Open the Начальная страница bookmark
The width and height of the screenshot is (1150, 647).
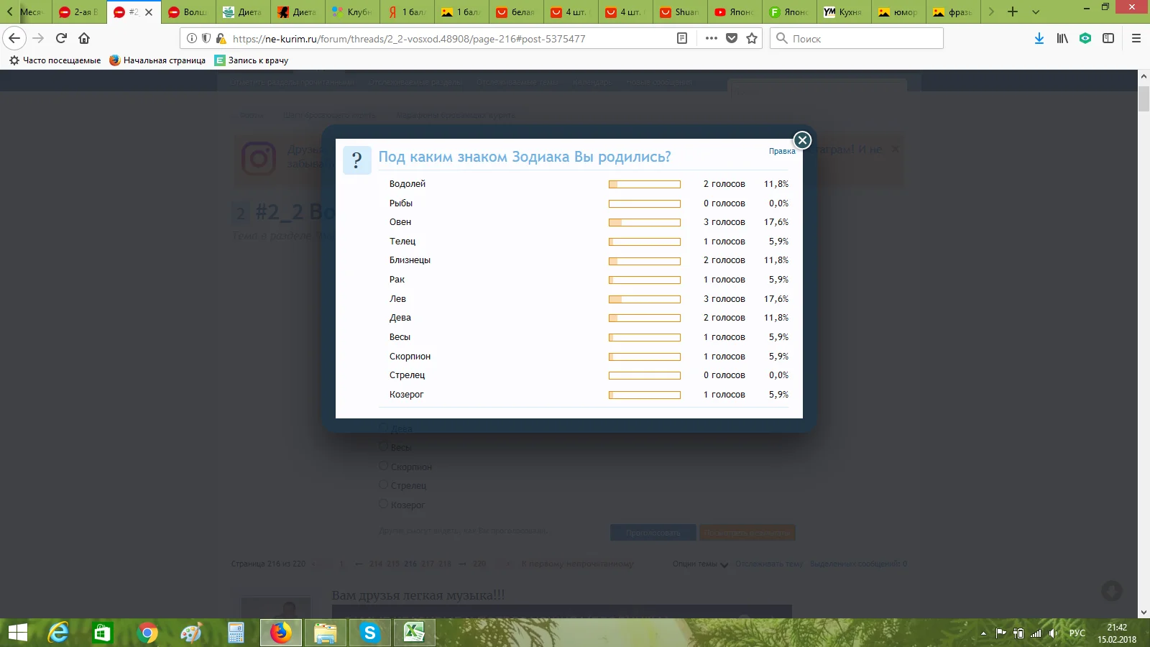[x=157, y=60]
